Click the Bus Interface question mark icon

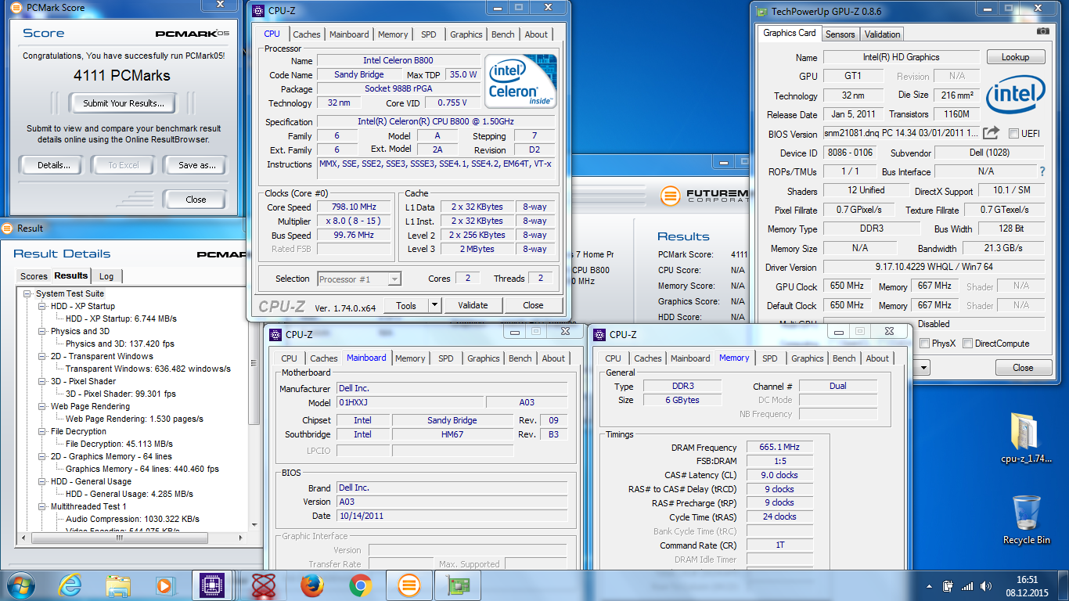(x=1042, y=171)
